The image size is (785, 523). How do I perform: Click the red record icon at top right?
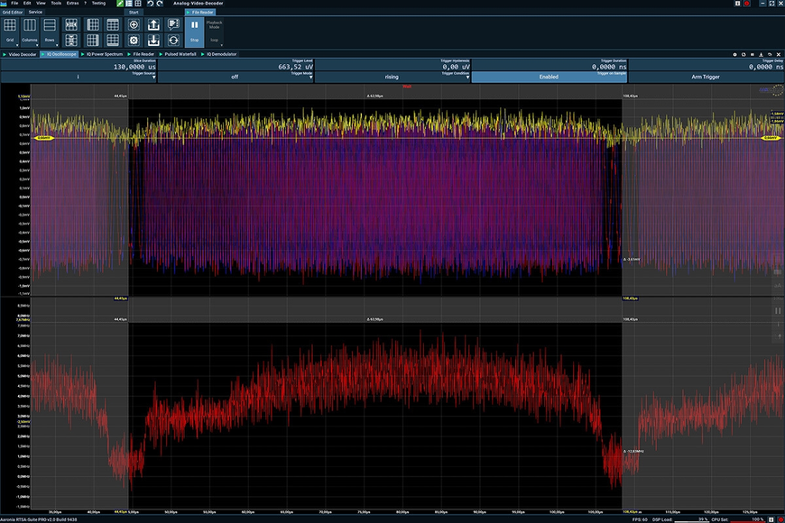point(746,4)
